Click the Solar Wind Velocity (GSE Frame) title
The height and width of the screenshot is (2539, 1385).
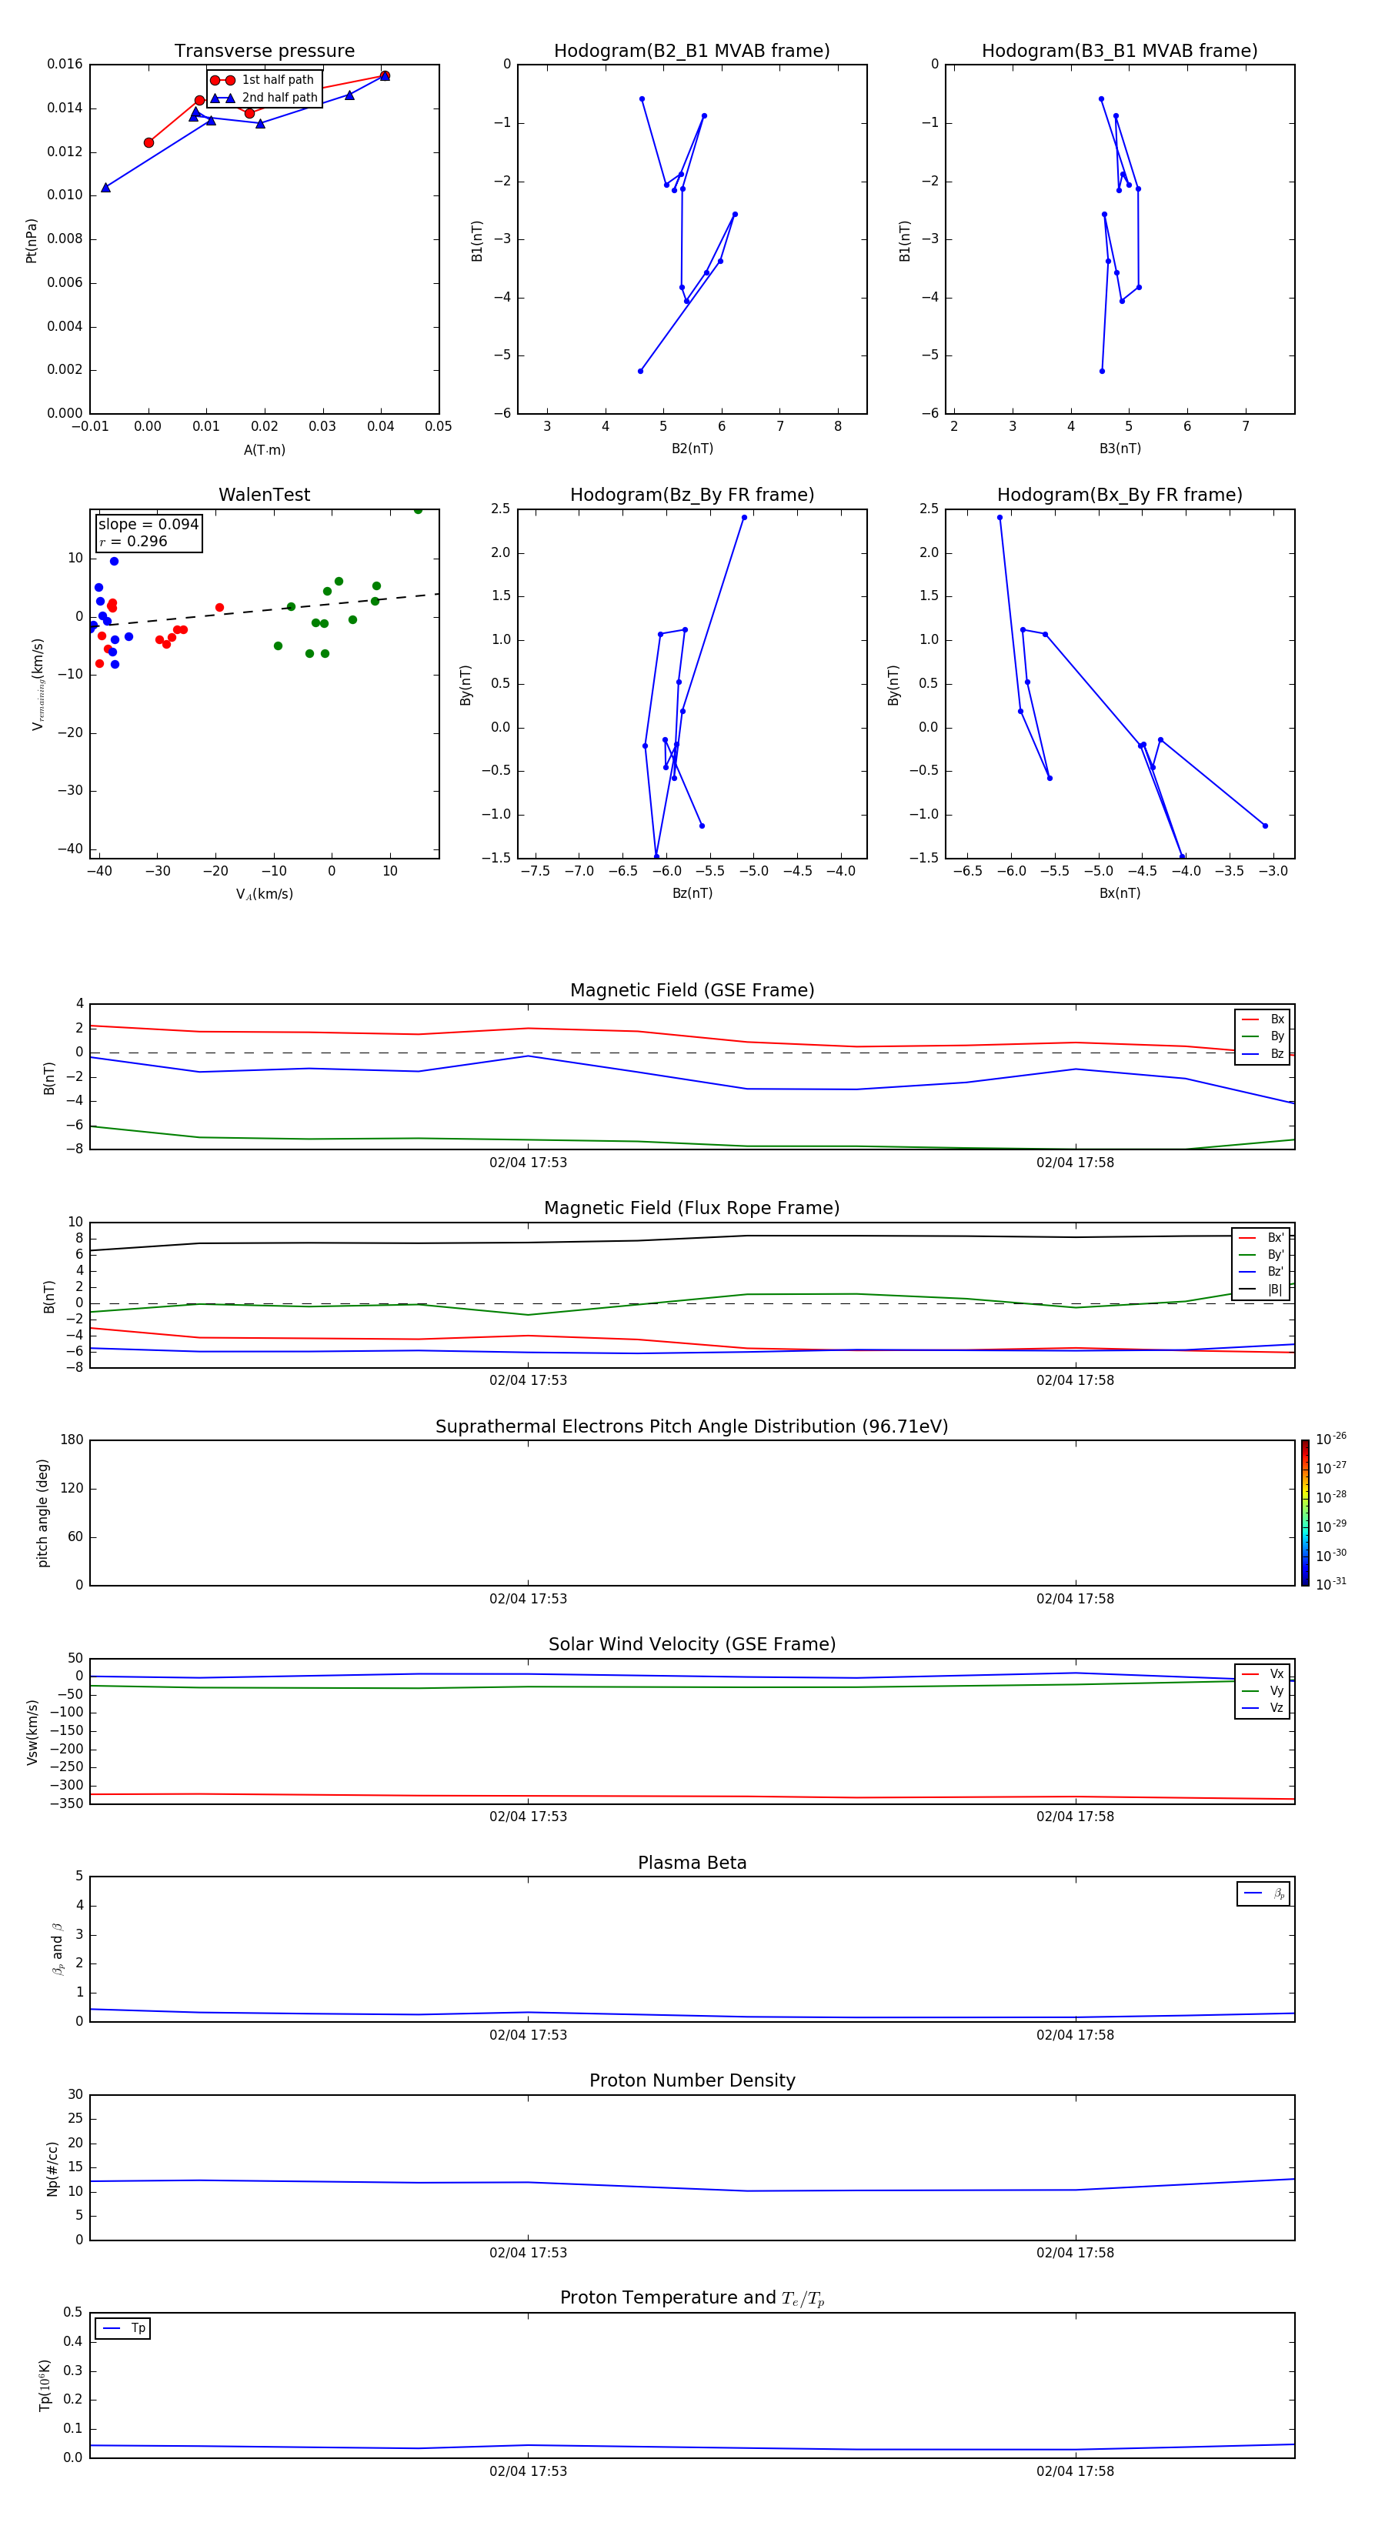[x=691, y=1644]
